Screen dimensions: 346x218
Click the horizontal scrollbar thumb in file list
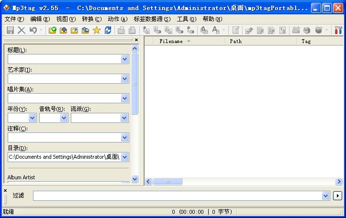[167, 182]
